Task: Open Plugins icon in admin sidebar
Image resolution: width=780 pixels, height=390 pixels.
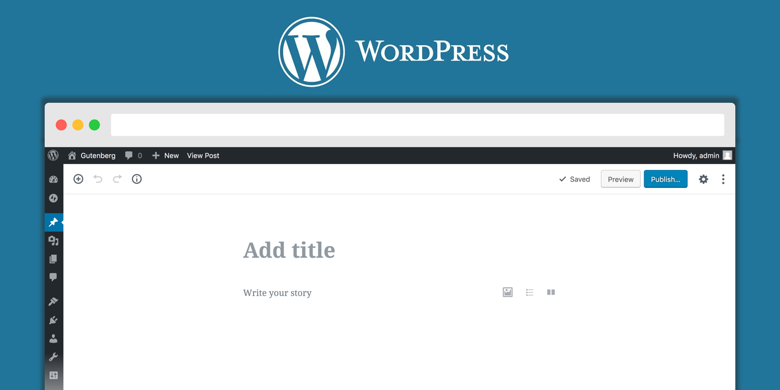Action: pos(54,321)
